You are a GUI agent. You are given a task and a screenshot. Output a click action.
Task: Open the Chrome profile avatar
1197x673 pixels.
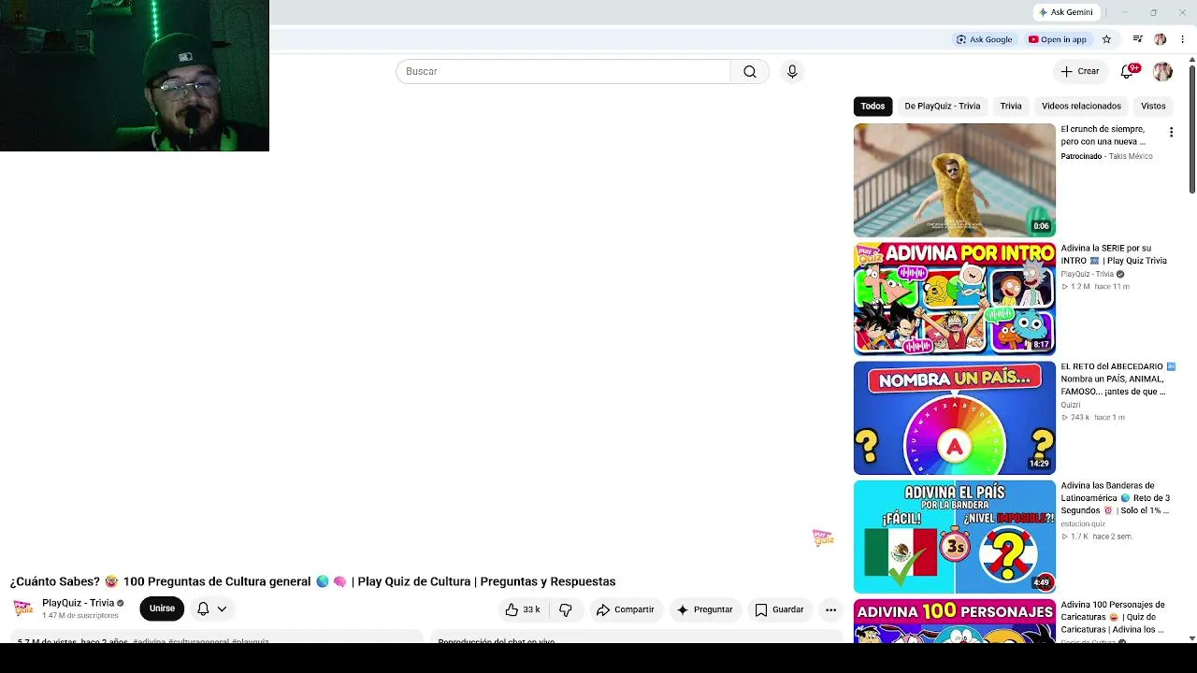click(1161, 39)
